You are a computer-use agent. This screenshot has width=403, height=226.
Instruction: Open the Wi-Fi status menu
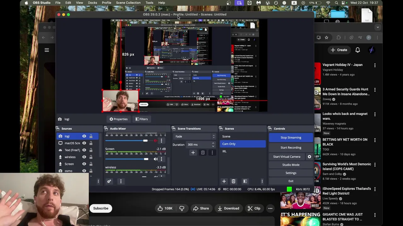[x=328, y=3]
